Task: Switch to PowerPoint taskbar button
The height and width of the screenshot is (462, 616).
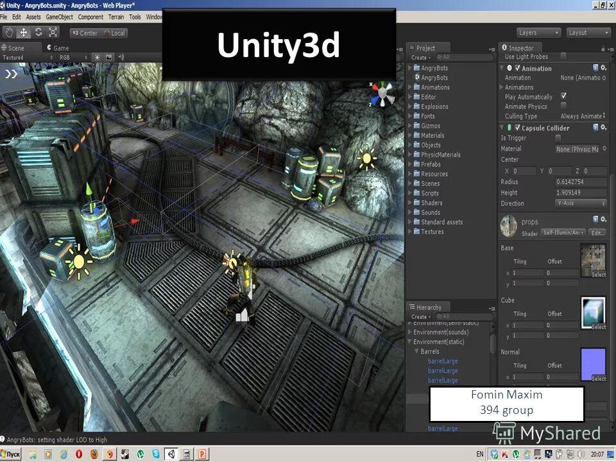Action: point(202,454)
